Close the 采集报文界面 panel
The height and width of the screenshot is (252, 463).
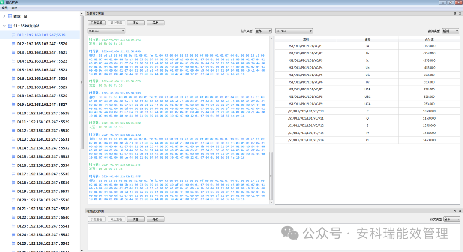click(x=460, y=14)
